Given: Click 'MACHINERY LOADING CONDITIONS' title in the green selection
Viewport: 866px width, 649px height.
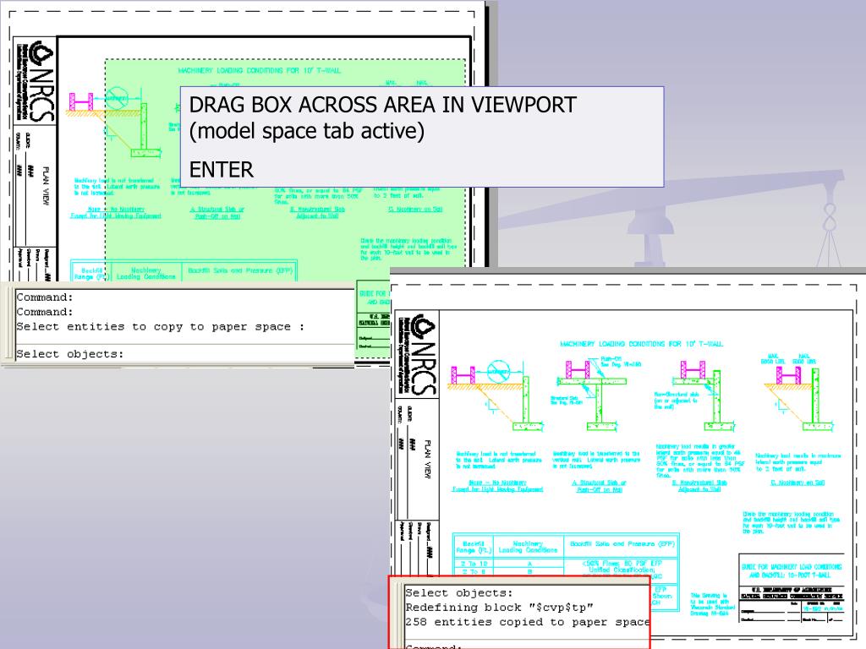Looking at the screenshot, I should (x=259, y=71).
